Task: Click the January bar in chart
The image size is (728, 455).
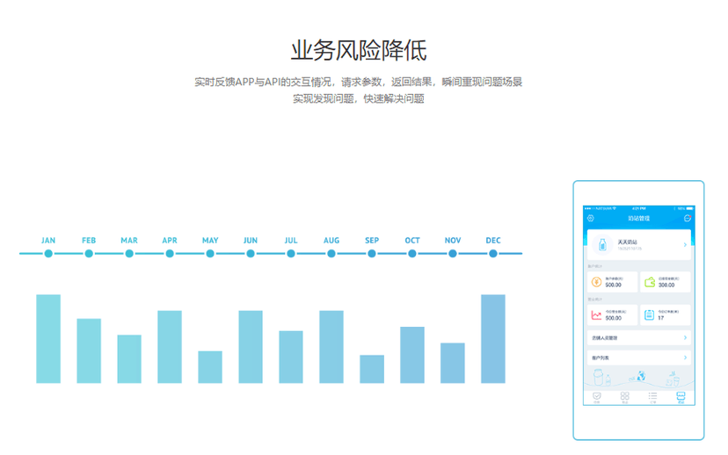Action: (48, 338)
